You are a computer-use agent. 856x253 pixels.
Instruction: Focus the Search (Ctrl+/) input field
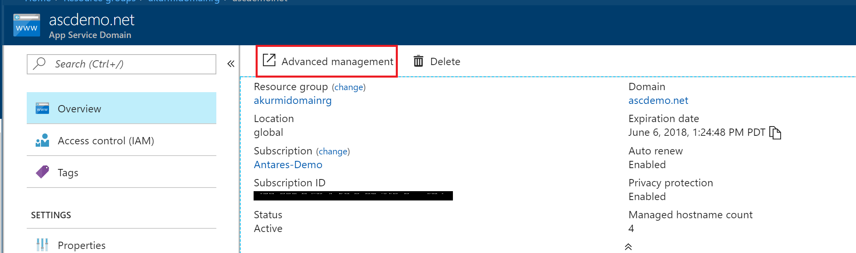click(130, 64)
